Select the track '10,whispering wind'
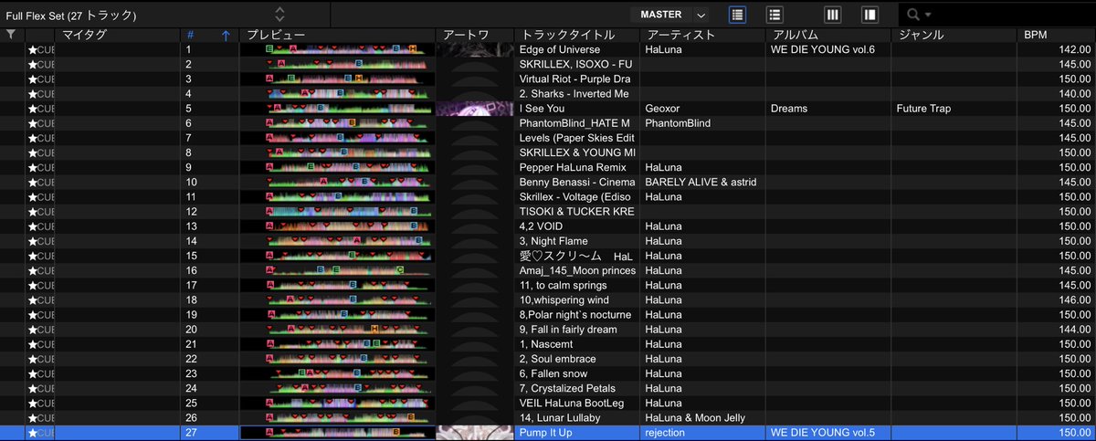 click(x=563, y=300)
